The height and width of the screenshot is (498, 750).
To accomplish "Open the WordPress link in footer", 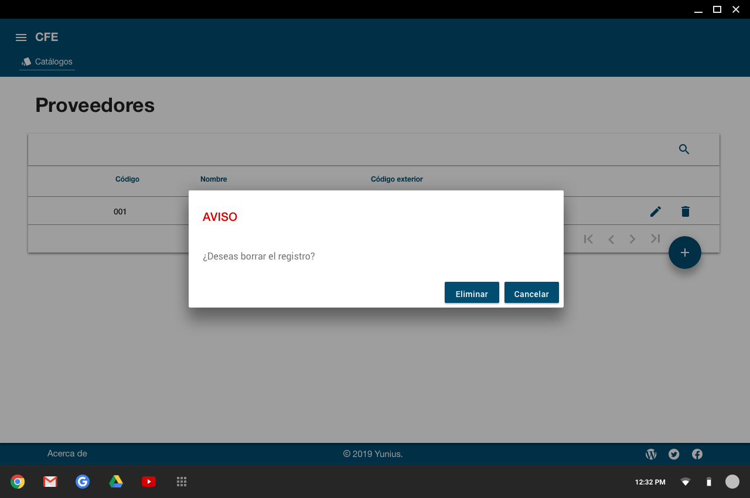I will (651, 454).
